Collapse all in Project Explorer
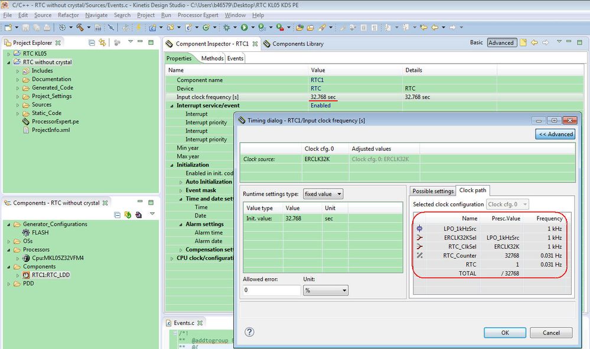Viewport: 590px width, 349px height. tap(92, 42)
